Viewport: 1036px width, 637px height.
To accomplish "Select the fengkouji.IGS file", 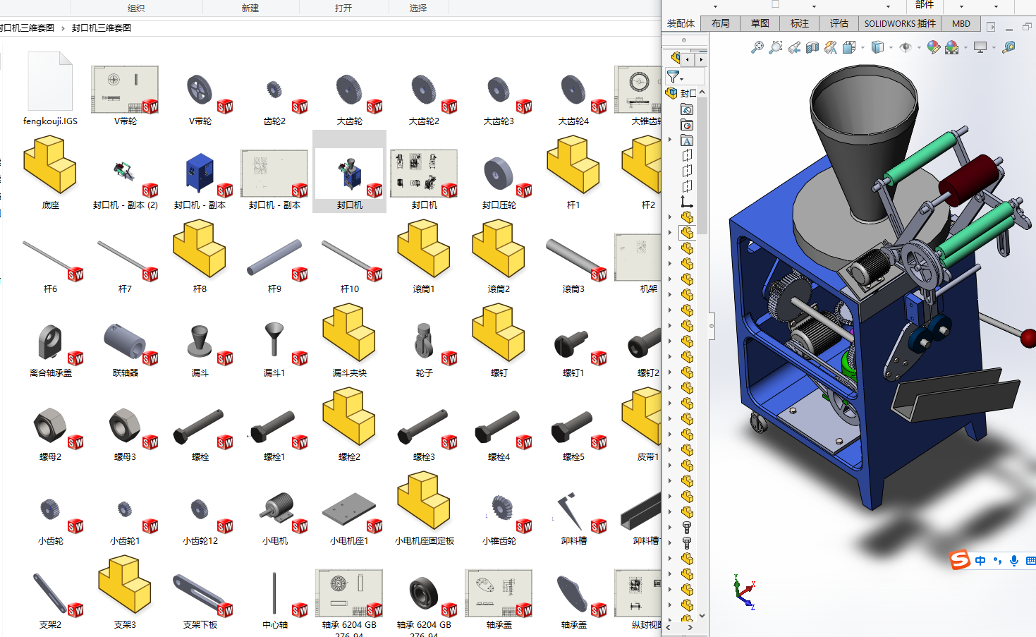I will click(50, 89).
